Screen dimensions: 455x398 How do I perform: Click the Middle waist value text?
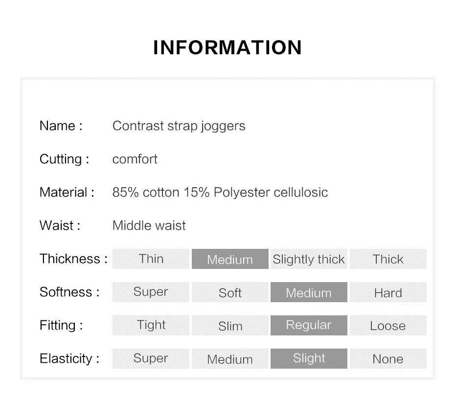click(x=149, y=225)
